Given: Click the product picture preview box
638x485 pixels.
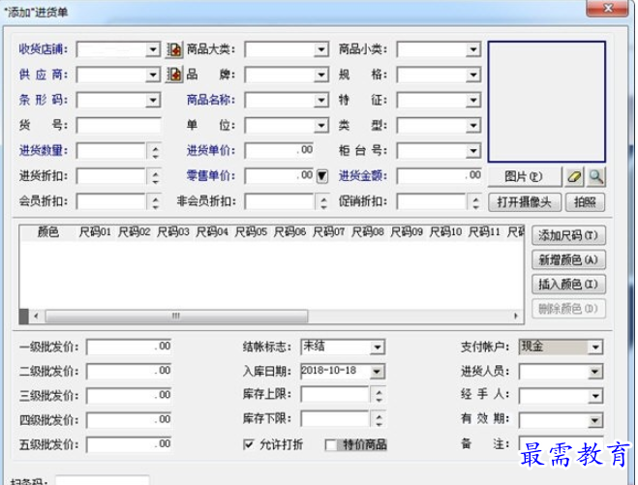Looking at the screenshot, I should click(546, 102).
